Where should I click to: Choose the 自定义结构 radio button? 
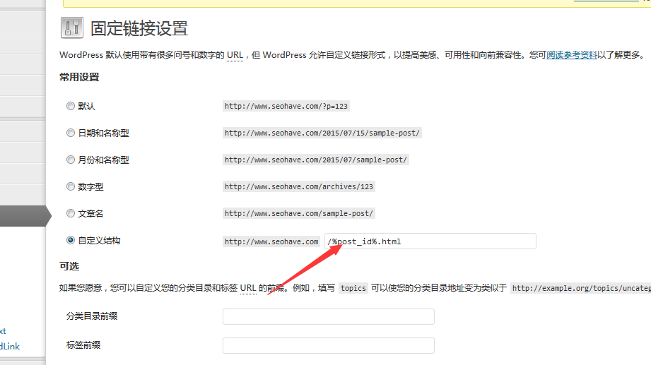(71, 240)
